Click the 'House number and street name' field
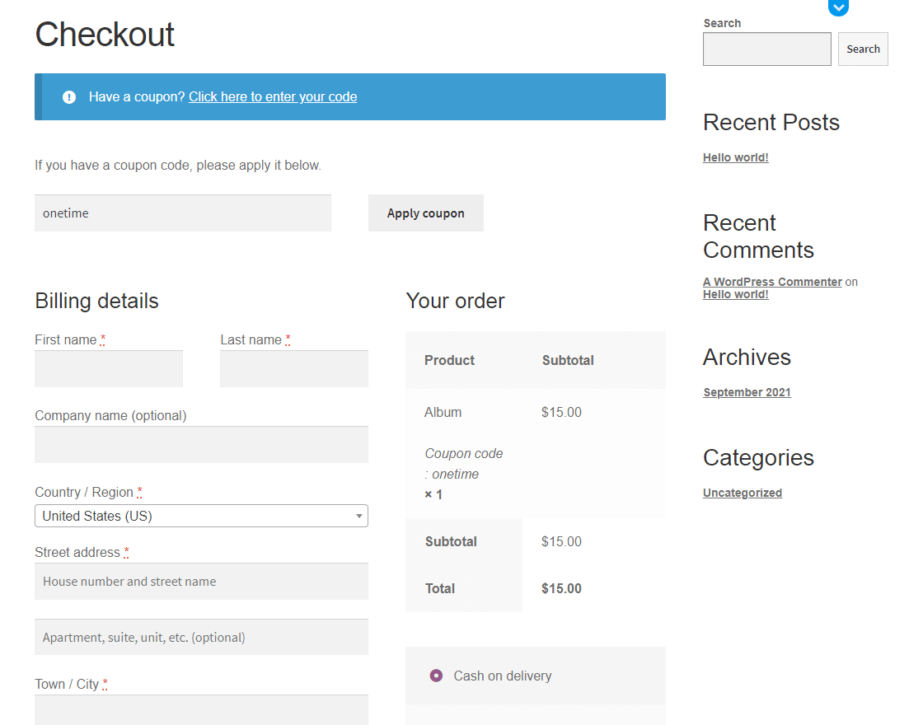The width and height of the screenshot is (923, 725). (201, 582)
